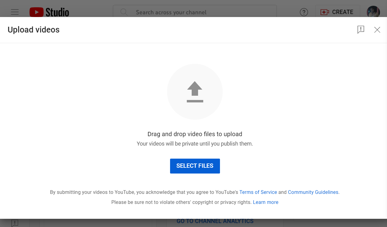This screenshot has height=227, width=387.
Task: Click the Upload videos dialog title
Action: coord(33,30)
